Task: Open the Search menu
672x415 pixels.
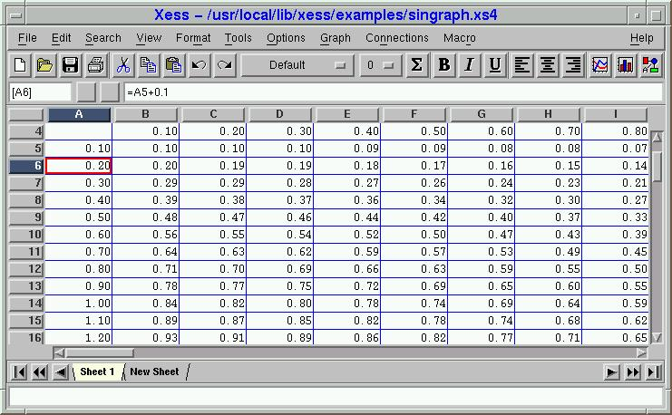Action: 103,38
